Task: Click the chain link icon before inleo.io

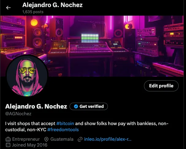Action: 80,139
